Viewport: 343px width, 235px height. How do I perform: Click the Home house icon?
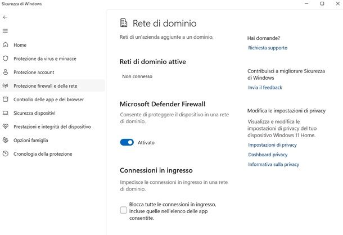click(6, 45)
